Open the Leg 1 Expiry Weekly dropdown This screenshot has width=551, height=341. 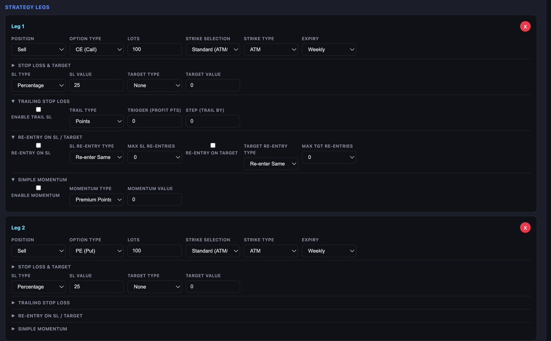coord(329,50)
